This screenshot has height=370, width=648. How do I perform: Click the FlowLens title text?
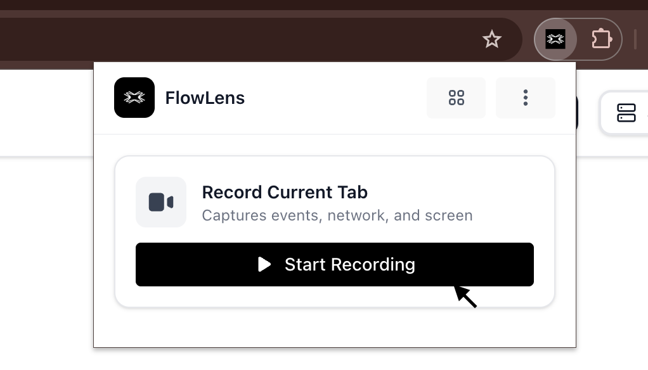coord(205,98)
